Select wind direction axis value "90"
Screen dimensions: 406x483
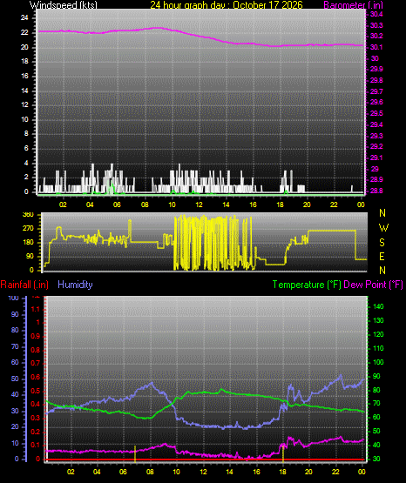(30, 256)
